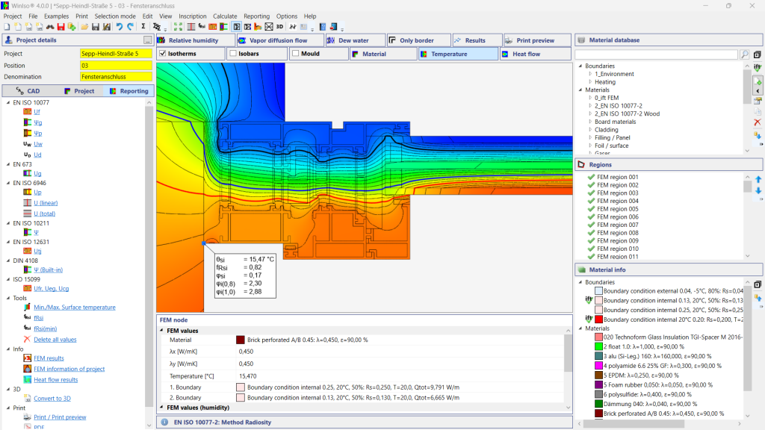The image size is (765, 430).
Task: Expand the 1_Environment boundaries node
Action: (x=590, y=74)
